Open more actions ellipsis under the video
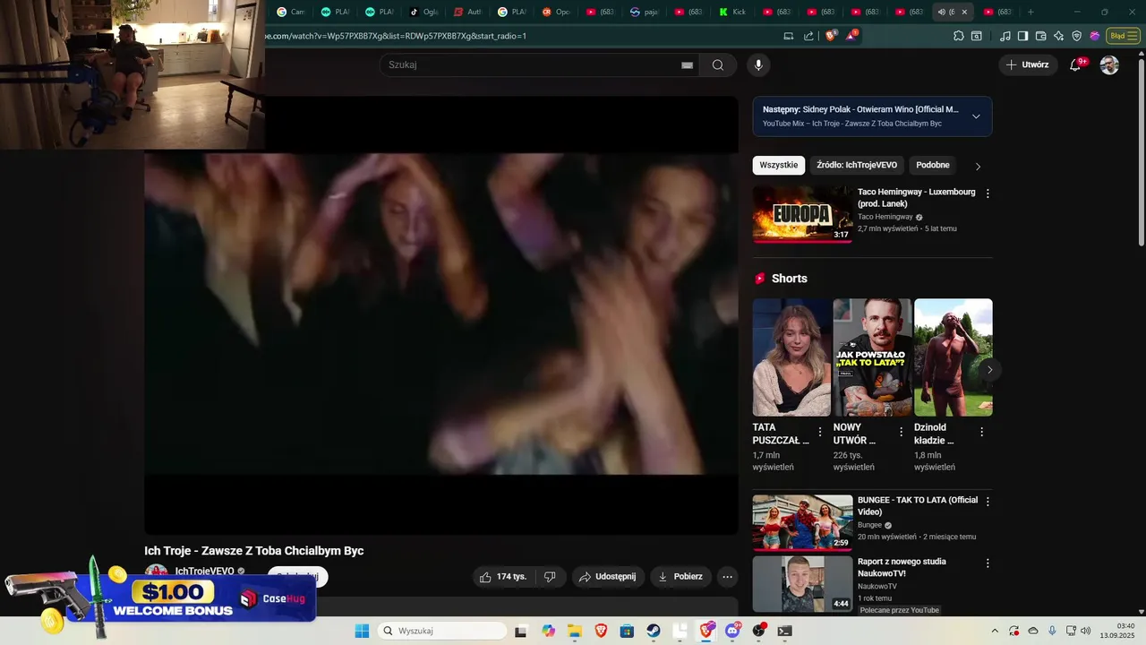Screen dimensions: 1146x645 click(x=728, y=577)
